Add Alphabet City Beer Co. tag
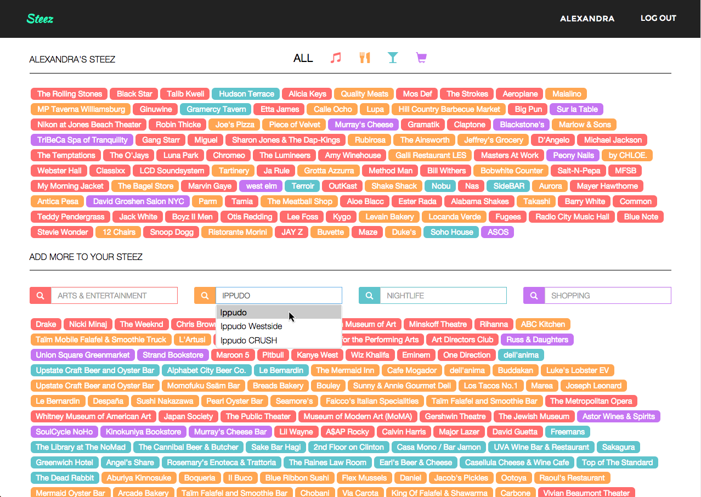The width and height of the screenshot is (701, 497). coord(207,370)
